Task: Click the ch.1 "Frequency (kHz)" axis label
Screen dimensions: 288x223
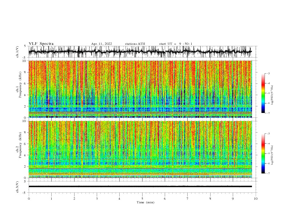Action: point(20,84)
